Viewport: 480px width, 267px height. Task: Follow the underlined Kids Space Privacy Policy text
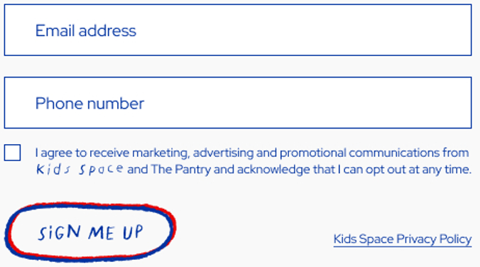(x=403, y=239)
